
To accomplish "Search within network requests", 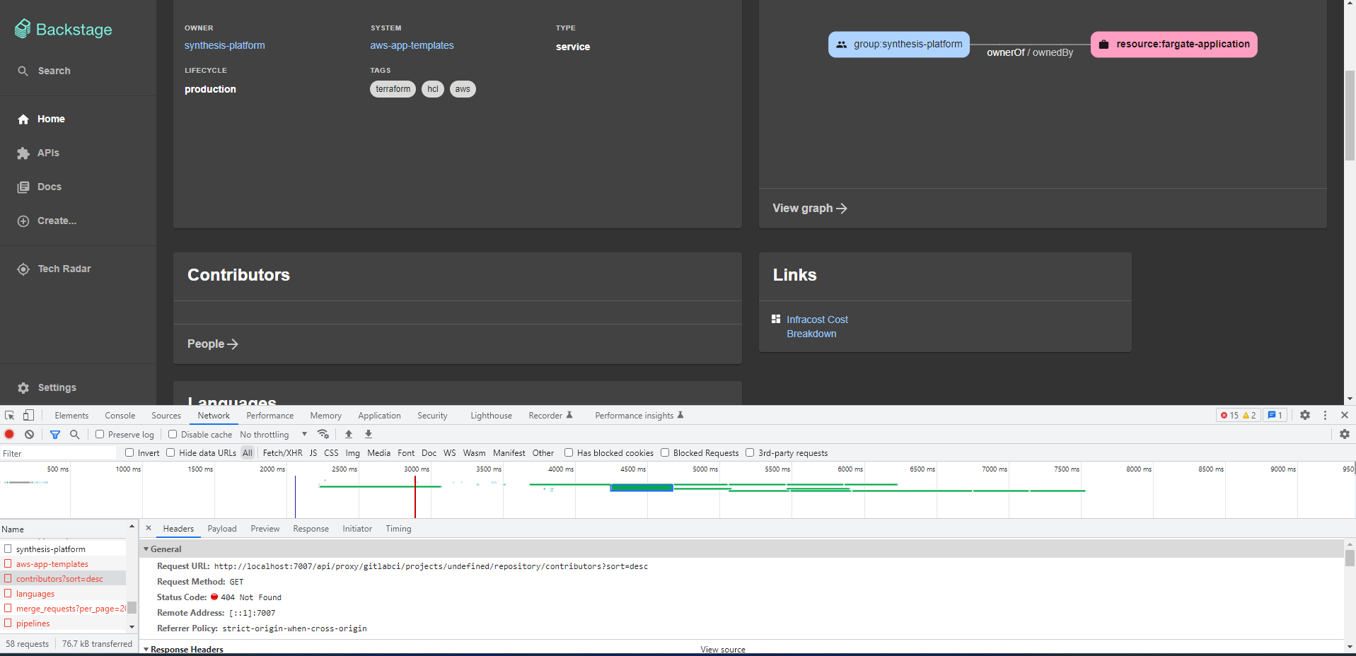I will 74,434.
